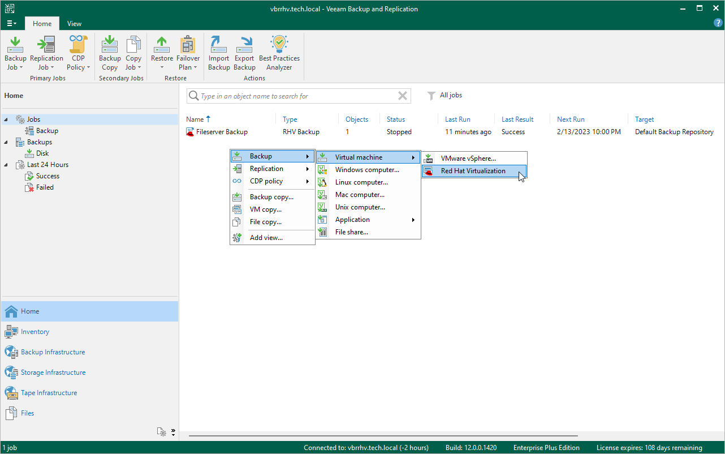Click the Tape Infrastructure pane icon
The image size is (725, 454).
[11, 393]
